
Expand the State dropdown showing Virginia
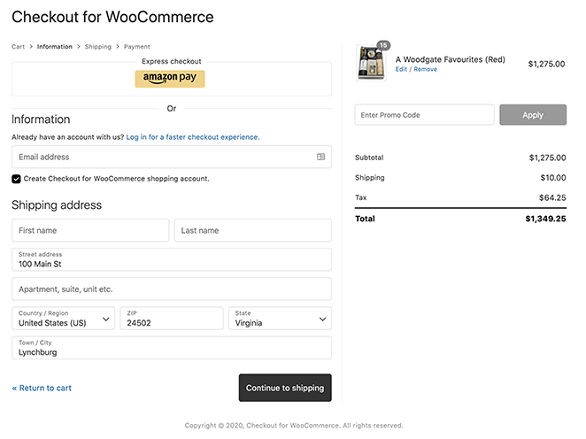point(279,319)
